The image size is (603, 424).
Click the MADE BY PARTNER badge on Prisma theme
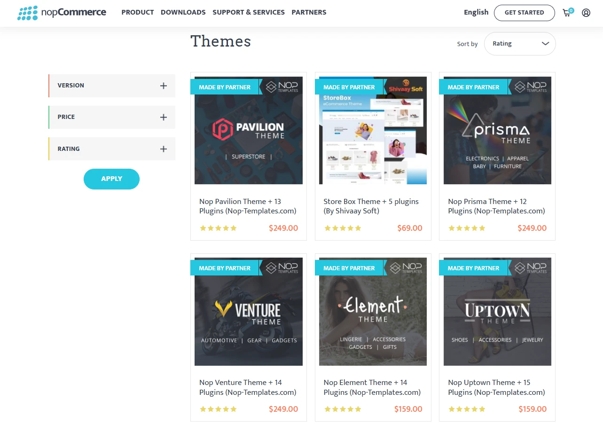(x=473, y=87)
